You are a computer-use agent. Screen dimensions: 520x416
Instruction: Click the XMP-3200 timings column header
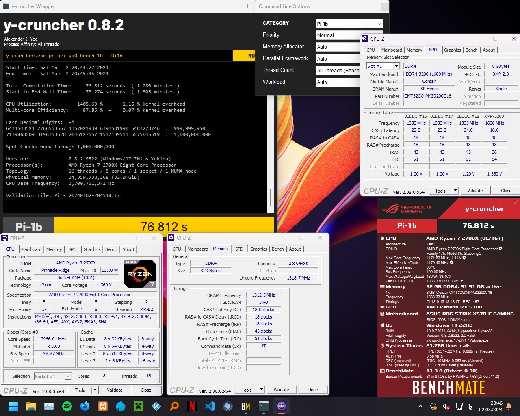point(494,116)
